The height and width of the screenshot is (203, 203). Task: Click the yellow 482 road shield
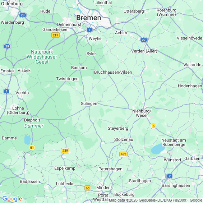[123, 154]
